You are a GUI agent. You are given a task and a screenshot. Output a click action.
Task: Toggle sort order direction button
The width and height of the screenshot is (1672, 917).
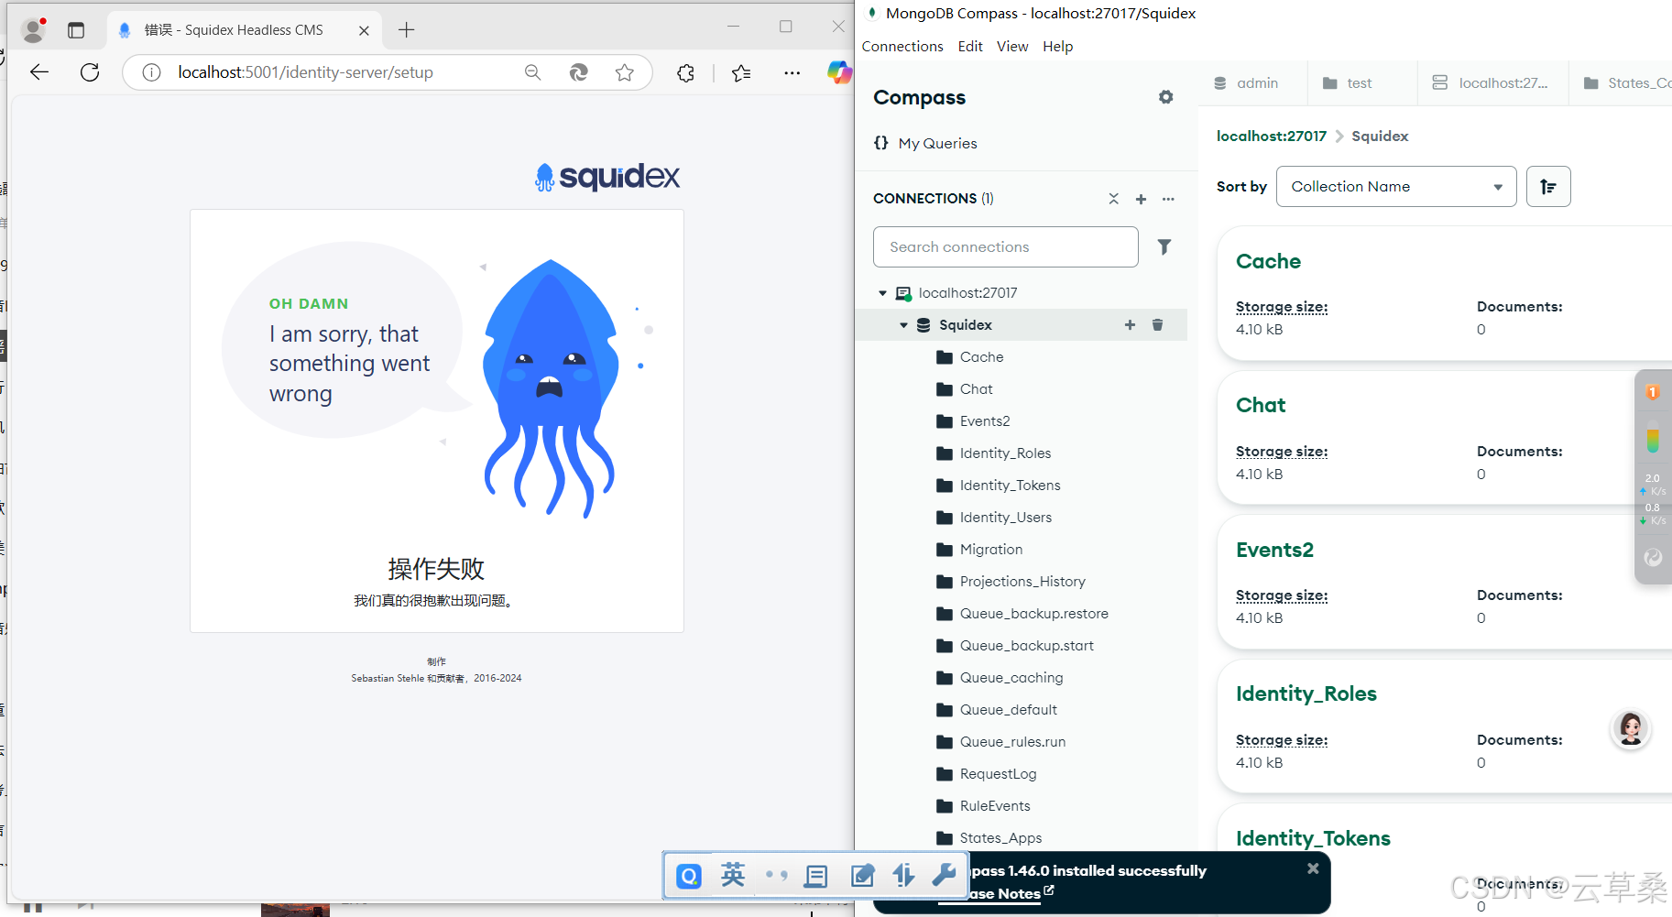1548,187
